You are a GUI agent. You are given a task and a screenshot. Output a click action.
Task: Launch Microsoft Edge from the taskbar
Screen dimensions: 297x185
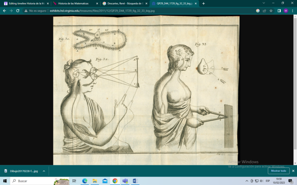[84, 181]
